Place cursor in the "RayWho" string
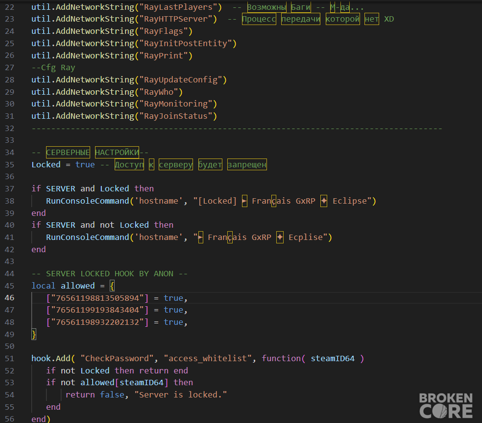The image size is (482, 423). tap(159, 92)
